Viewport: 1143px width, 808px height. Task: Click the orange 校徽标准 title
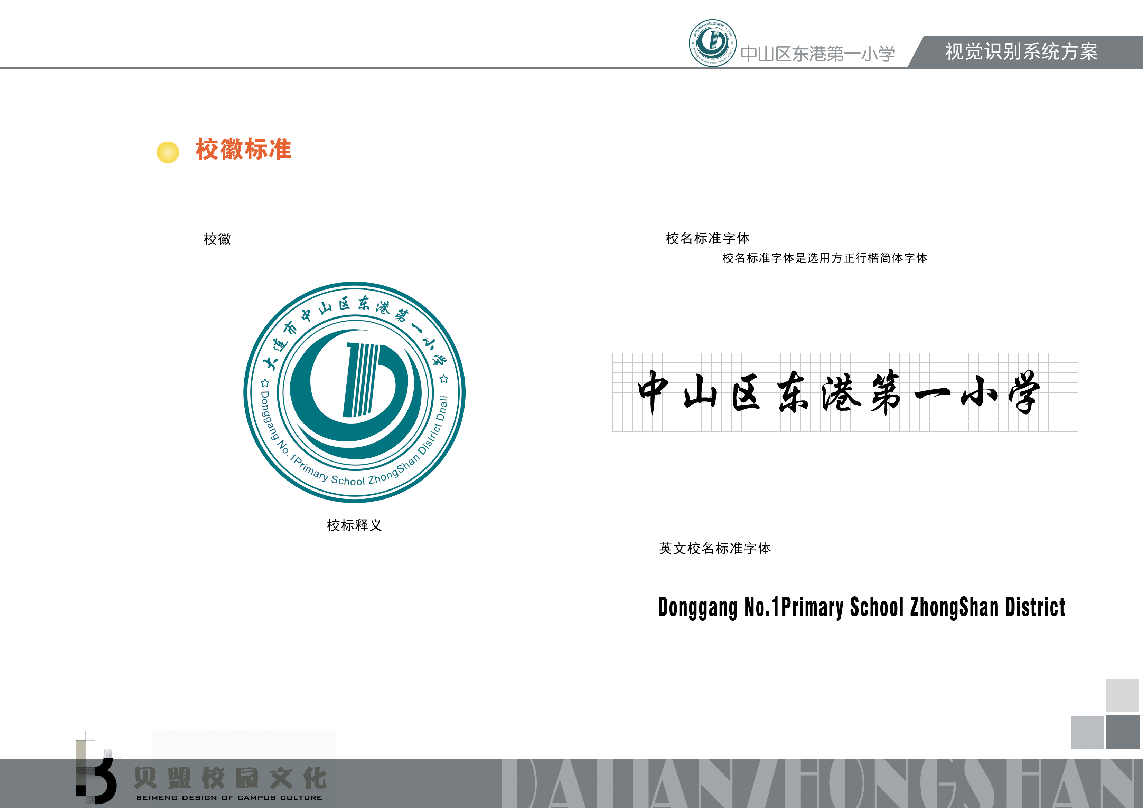[x=243, y=149]
